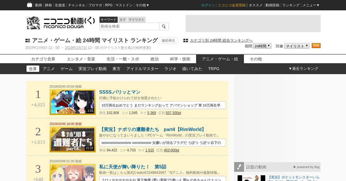Image resolution: width=346 pixels, height=181 pixels.
Task: Click マイ count 1,615 link
Action: [x=150, y=150]
